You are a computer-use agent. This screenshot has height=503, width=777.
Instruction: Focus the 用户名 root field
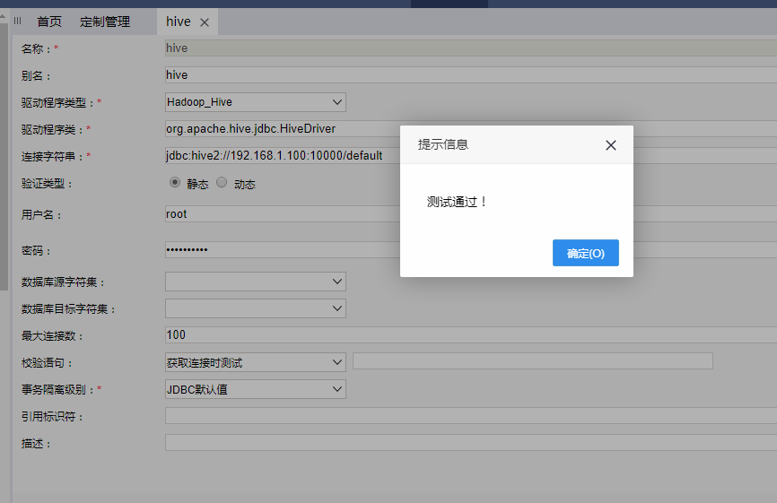pyautogui.click(x=283, y=214)
